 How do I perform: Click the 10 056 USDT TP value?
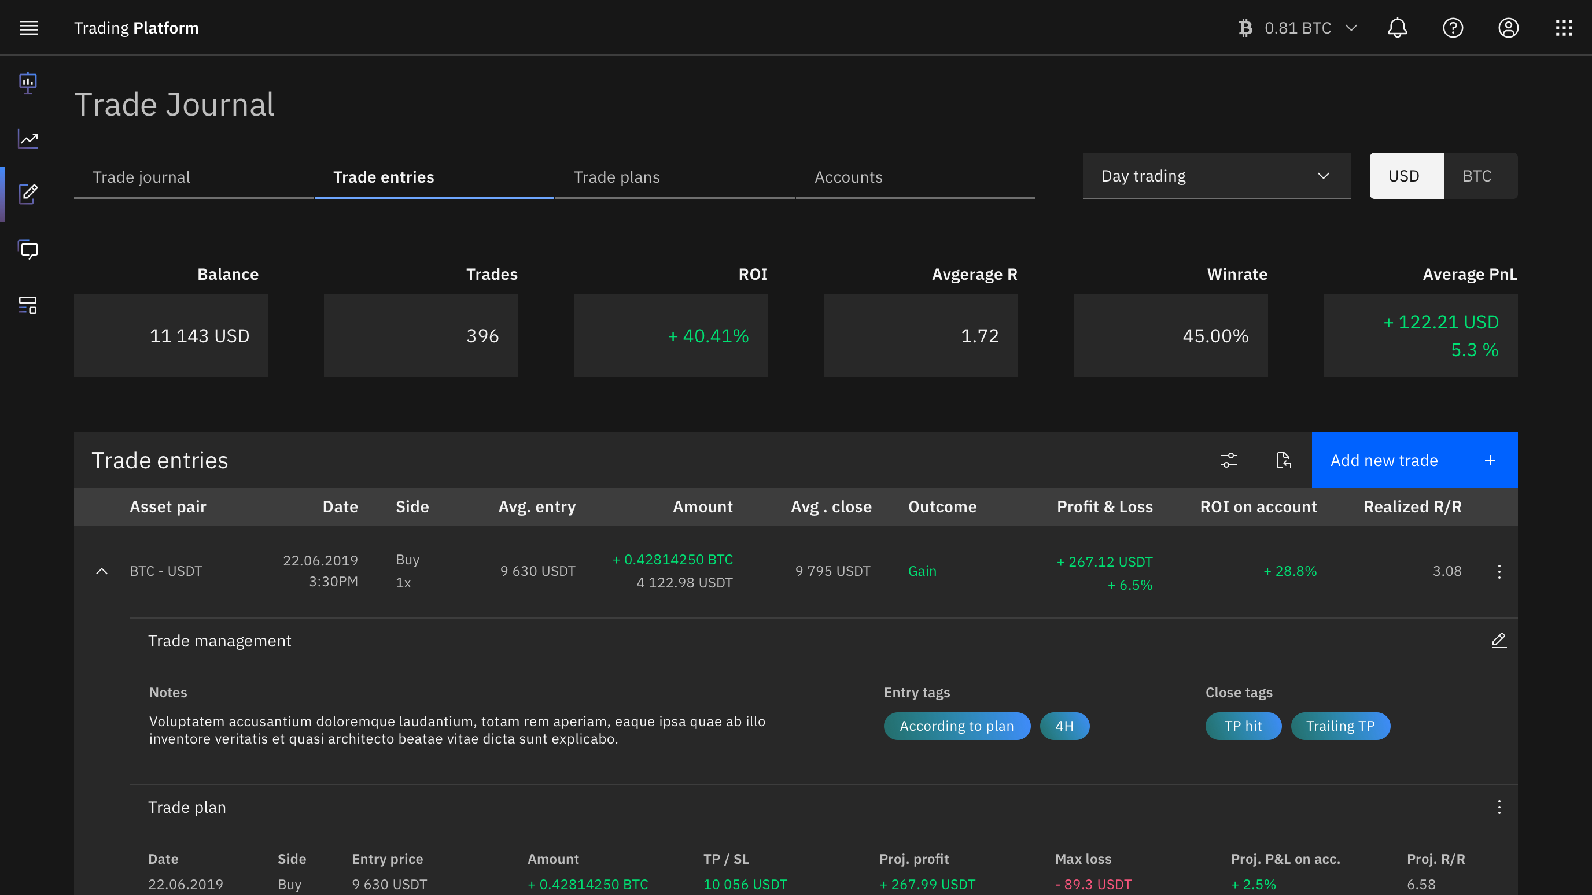tap(745, 884)
